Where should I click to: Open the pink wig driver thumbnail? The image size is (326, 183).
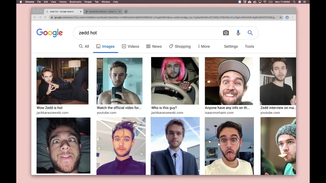coord(175,81)
